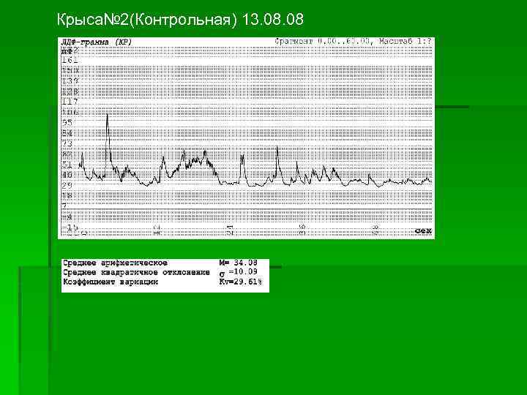Click the Kv=29.61% value
Viewport: 527px width, 395px height.
click(241, 282)
